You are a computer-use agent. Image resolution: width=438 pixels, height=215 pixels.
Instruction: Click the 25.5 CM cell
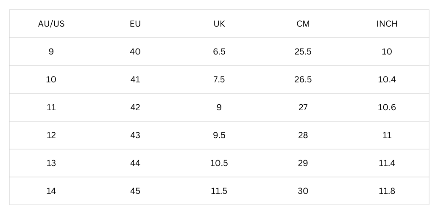tap(303, 52)
